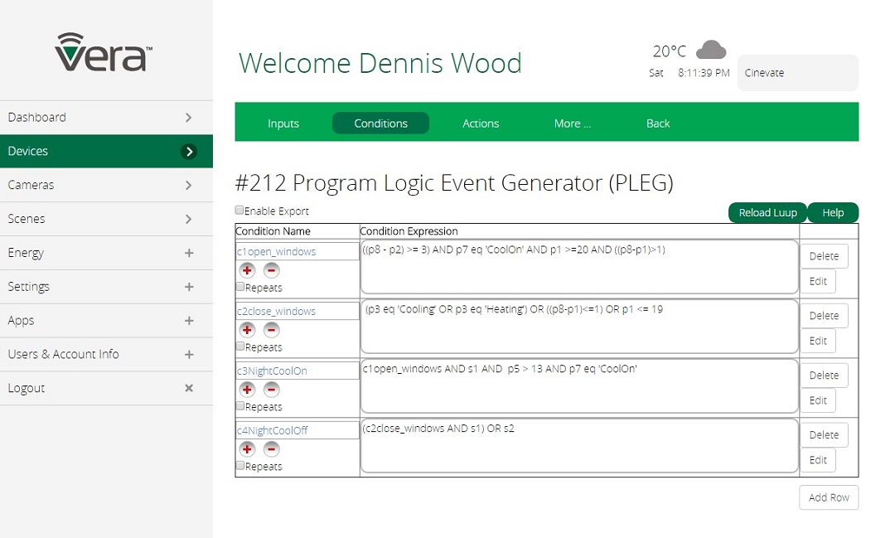Expand the Energy plus sign
Image resolution: width=895 pixels, height=538 pixels.
coord(189,253)
